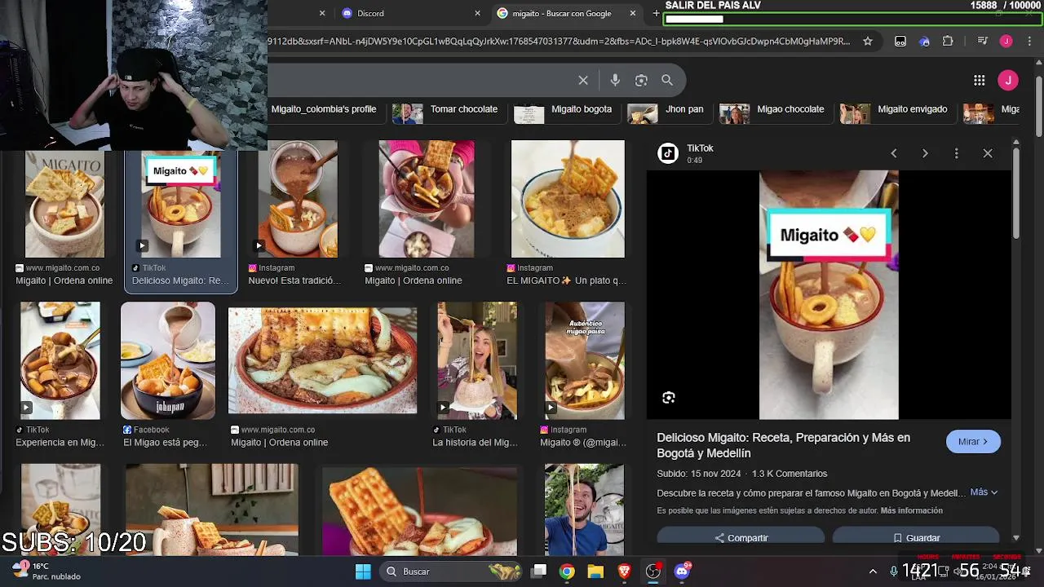Start voice search with the microphone icon

[x=615, y=80]
